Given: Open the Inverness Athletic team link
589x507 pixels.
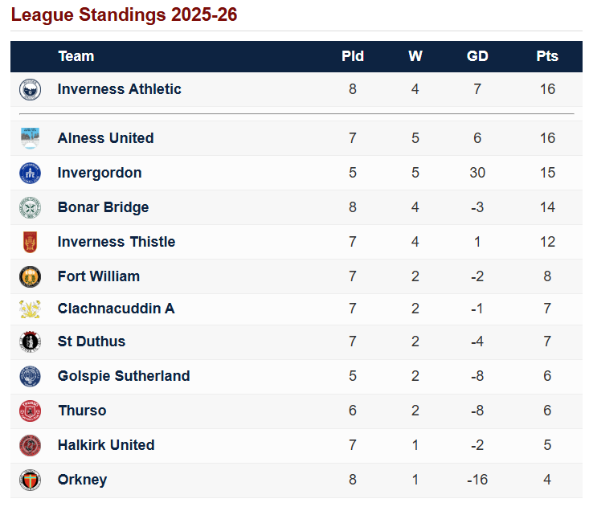Looking at the screenshot, I should [x=120, y=89].
